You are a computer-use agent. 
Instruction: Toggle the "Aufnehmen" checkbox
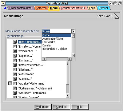[x=15, y=74]
